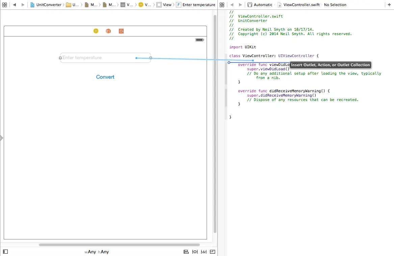The height and width of the screenshot is (256, 394).
Task: Click the Convert button on the canvas
Action: (x=105, y=77)
